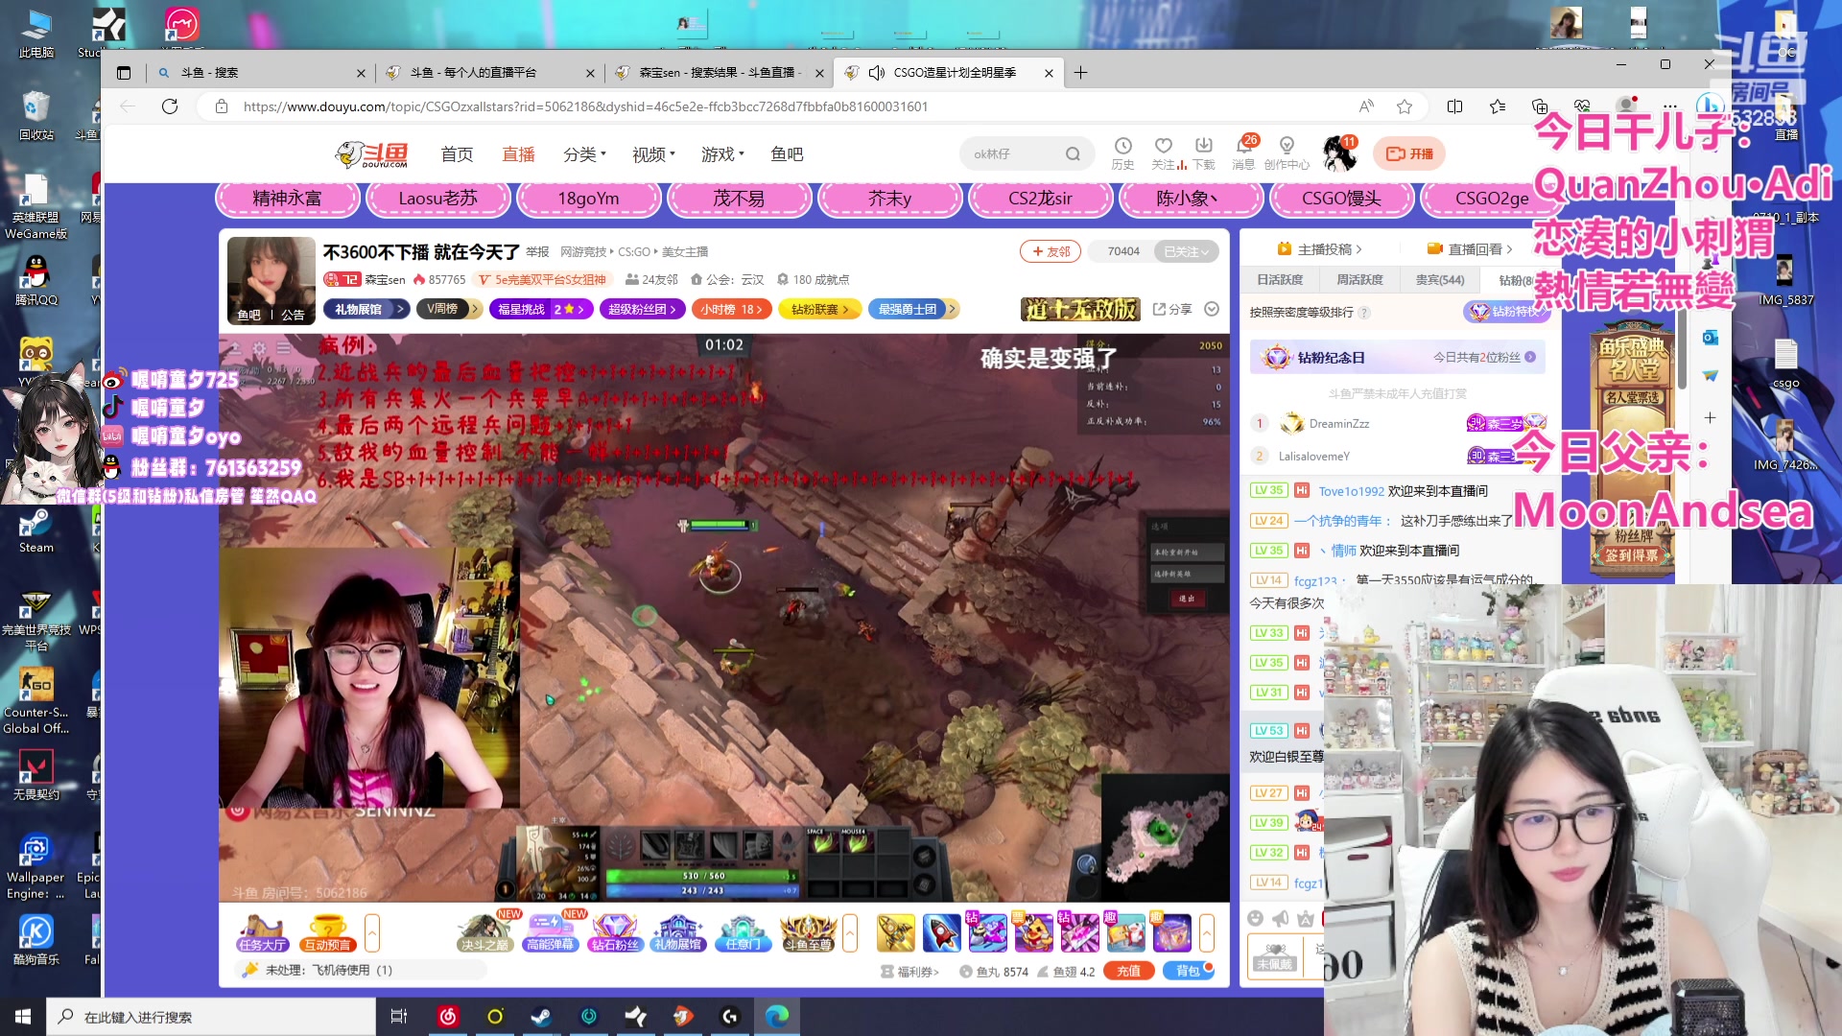Click the browser address bar URL
The height and width of the screenshot is (1036, 1842).
[x=585, y=106]
